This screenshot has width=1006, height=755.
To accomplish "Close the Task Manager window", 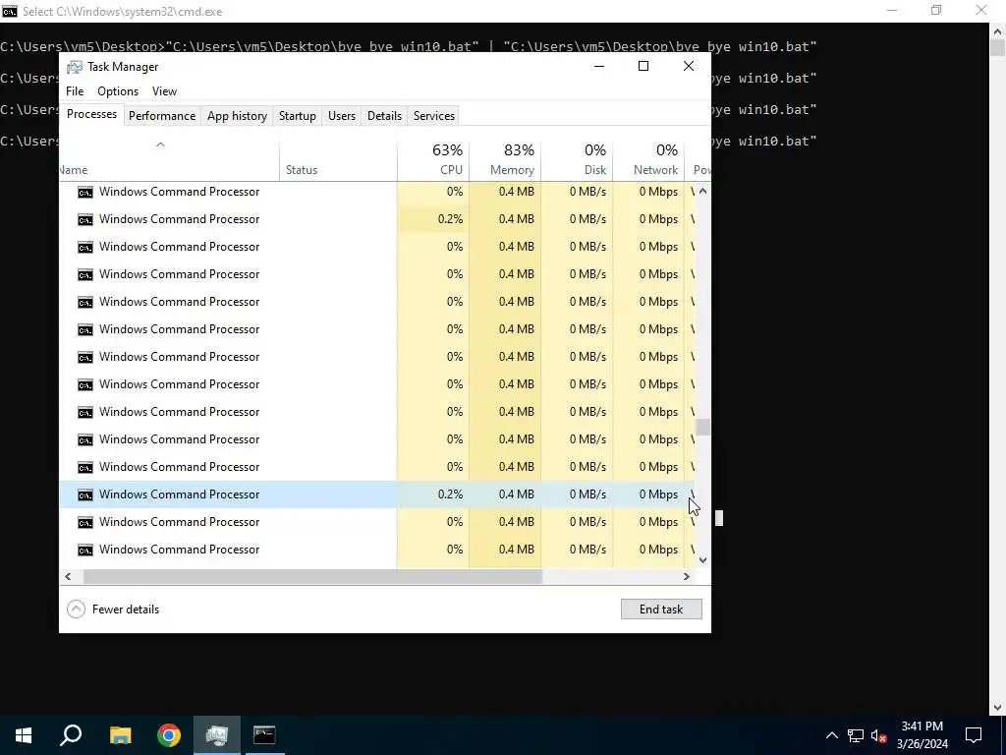I will point(689,66).
